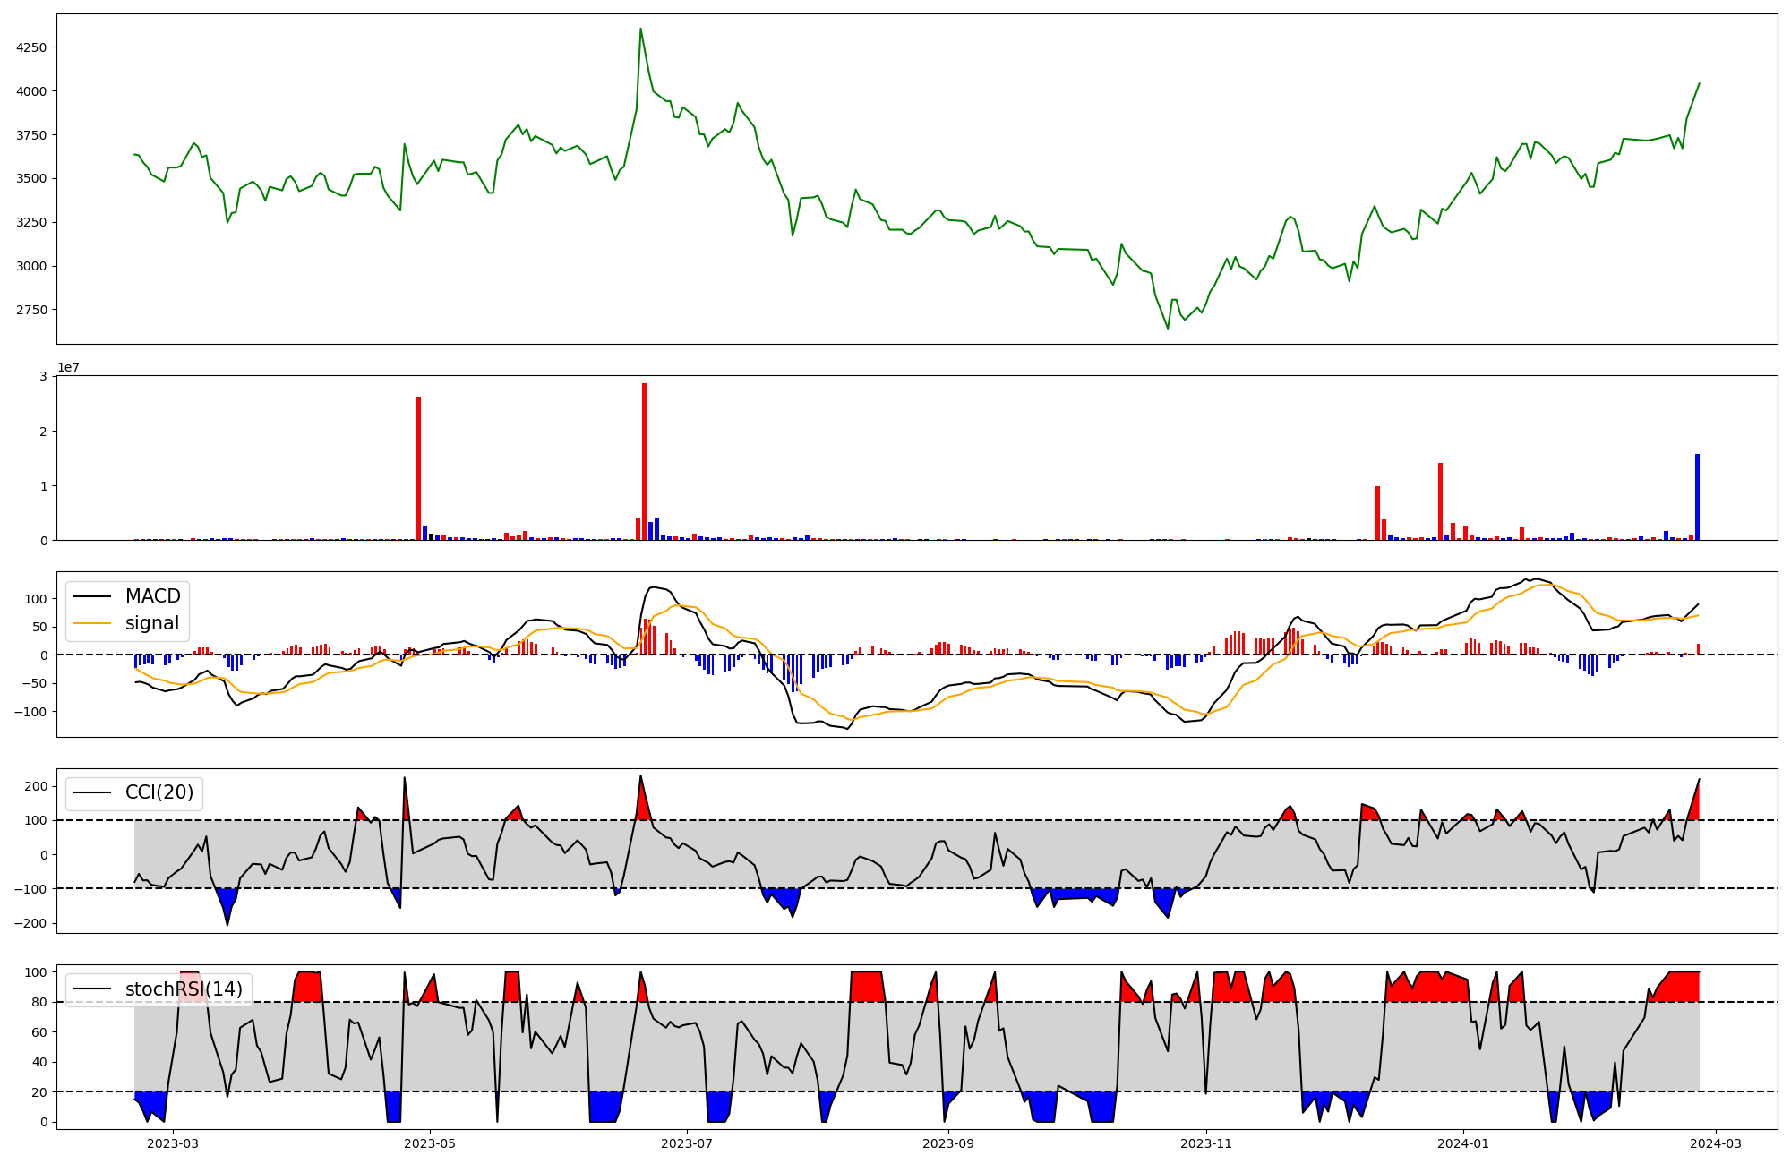Click the -200 tick on CCI axis

tap(30, 923)
